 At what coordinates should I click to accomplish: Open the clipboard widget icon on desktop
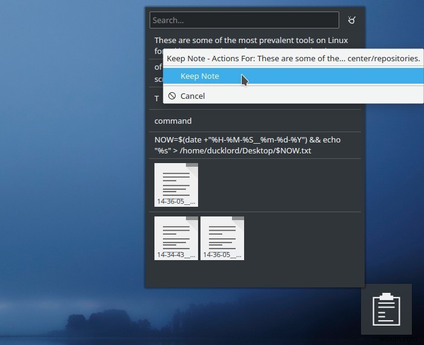386,309
